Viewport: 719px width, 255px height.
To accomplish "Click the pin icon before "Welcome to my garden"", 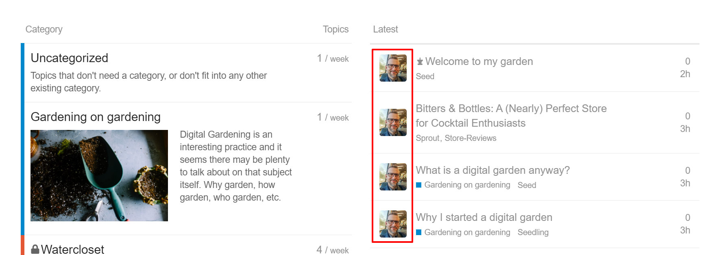I will [x=420, y=62].
